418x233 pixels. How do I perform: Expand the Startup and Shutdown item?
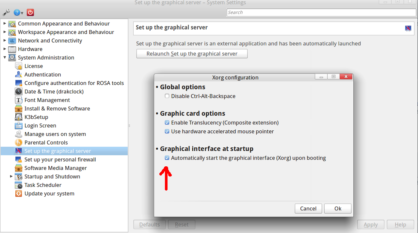11,176
